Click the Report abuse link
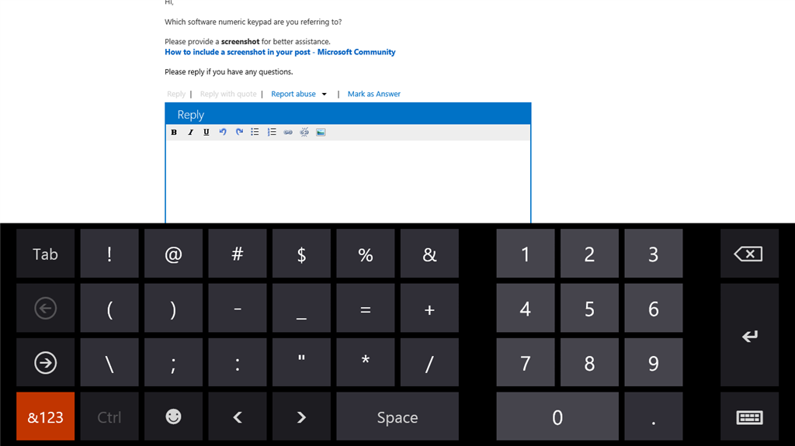The image size is (795, 446). tap(293, 94)
